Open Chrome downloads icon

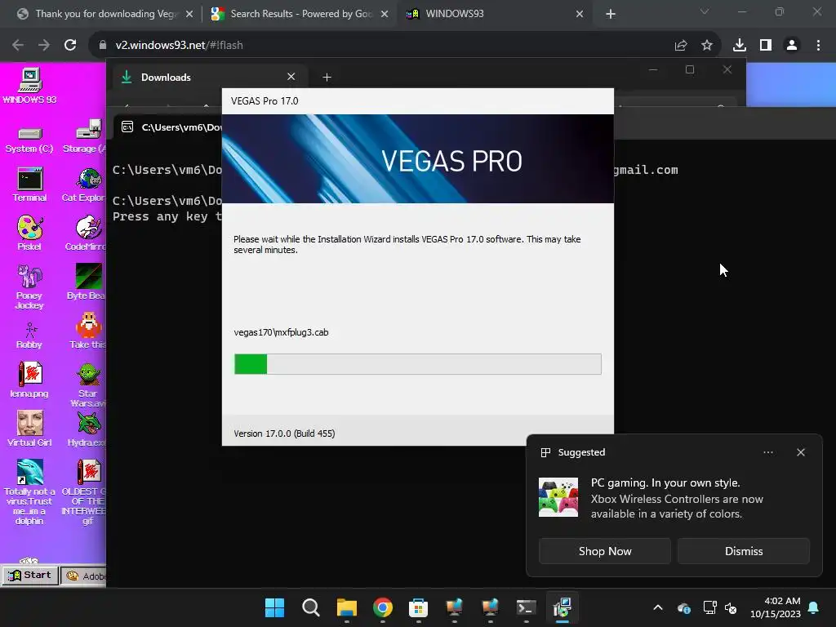[740, 46]
